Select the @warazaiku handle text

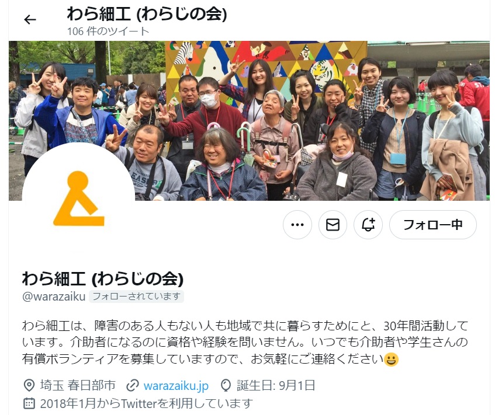click(x=54, y=297)
